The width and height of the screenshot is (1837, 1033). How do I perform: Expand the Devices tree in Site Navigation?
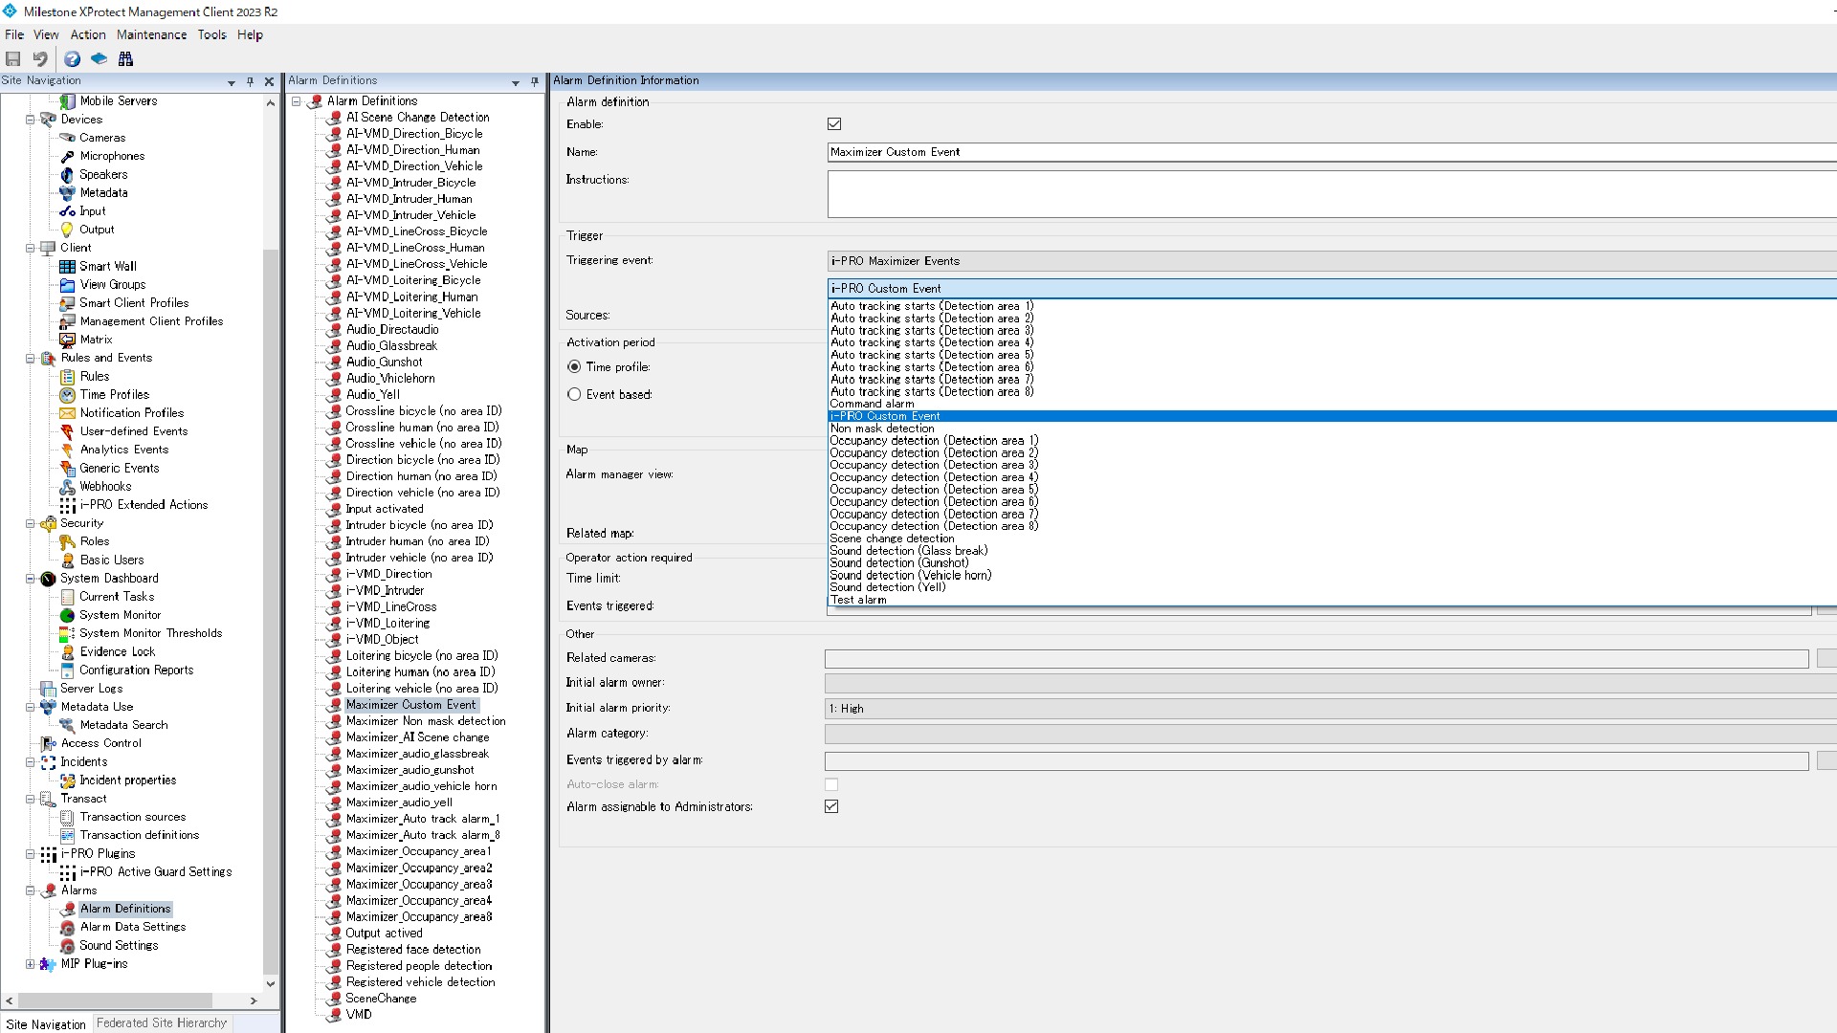click(x=29, y=119)
